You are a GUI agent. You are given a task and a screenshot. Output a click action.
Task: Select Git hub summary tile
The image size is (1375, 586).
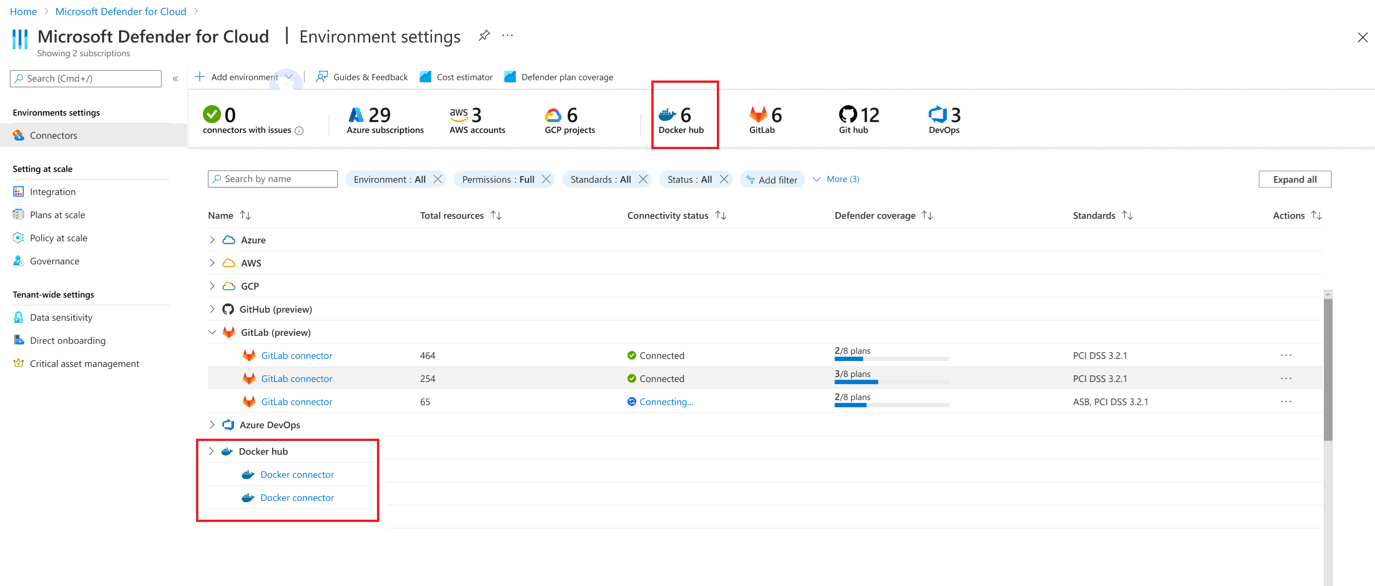click(859, 120)
